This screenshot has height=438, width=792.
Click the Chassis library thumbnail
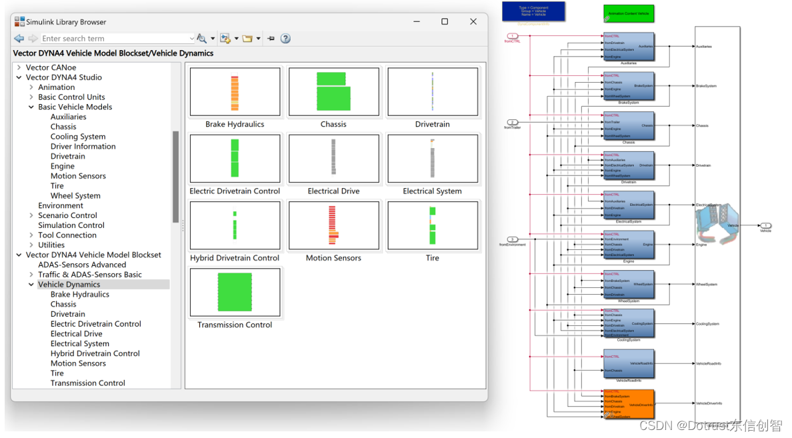(333, 92)
